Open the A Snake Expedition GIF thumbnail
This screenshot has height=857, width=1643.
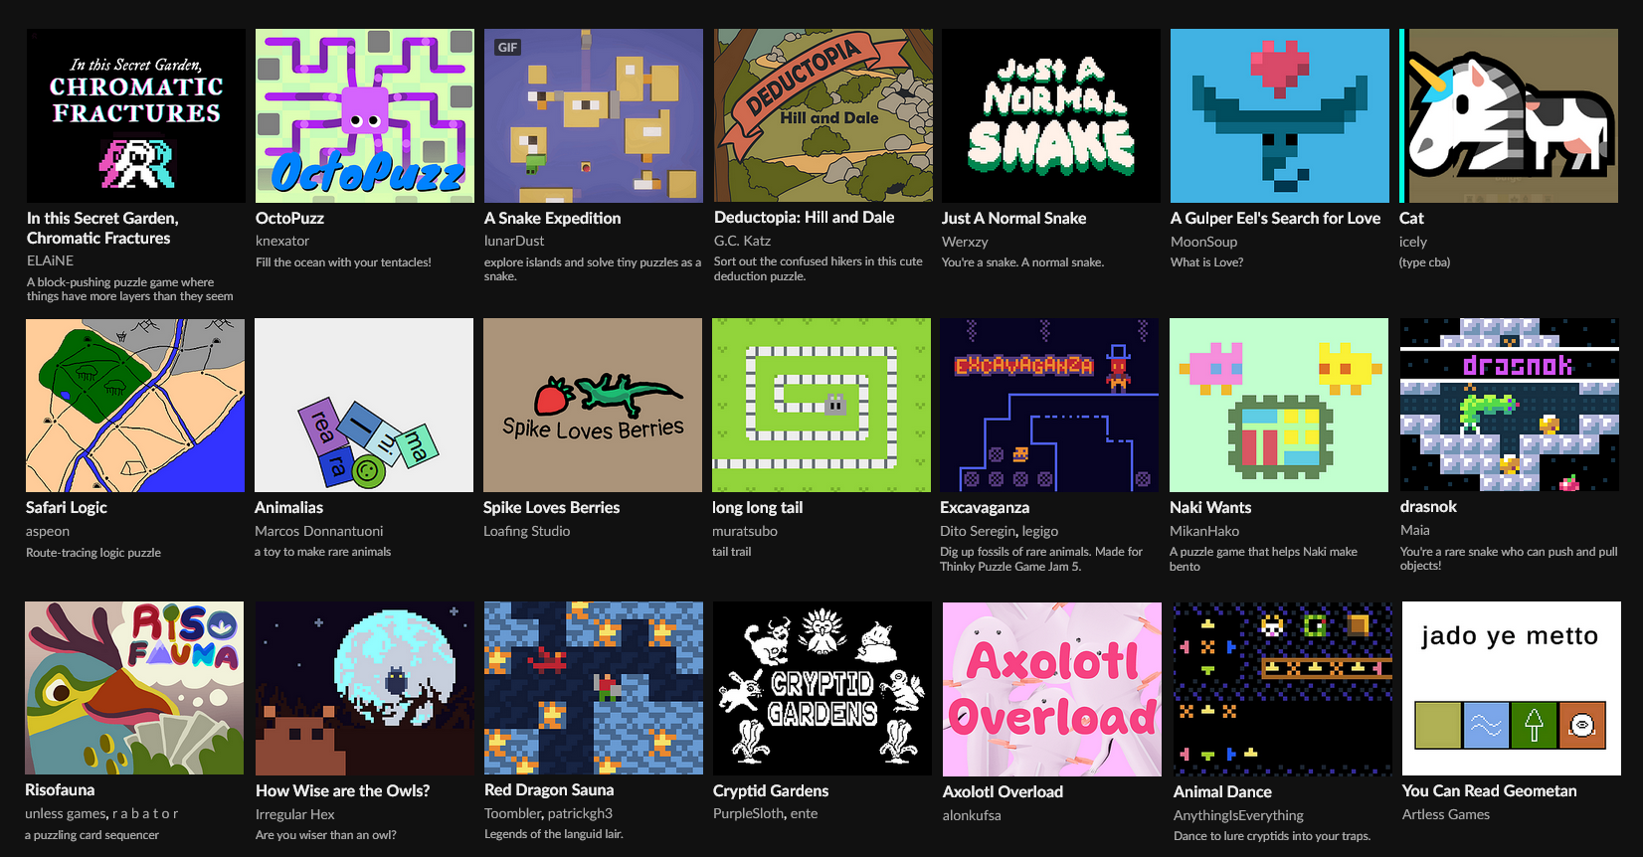pos(594,115)
